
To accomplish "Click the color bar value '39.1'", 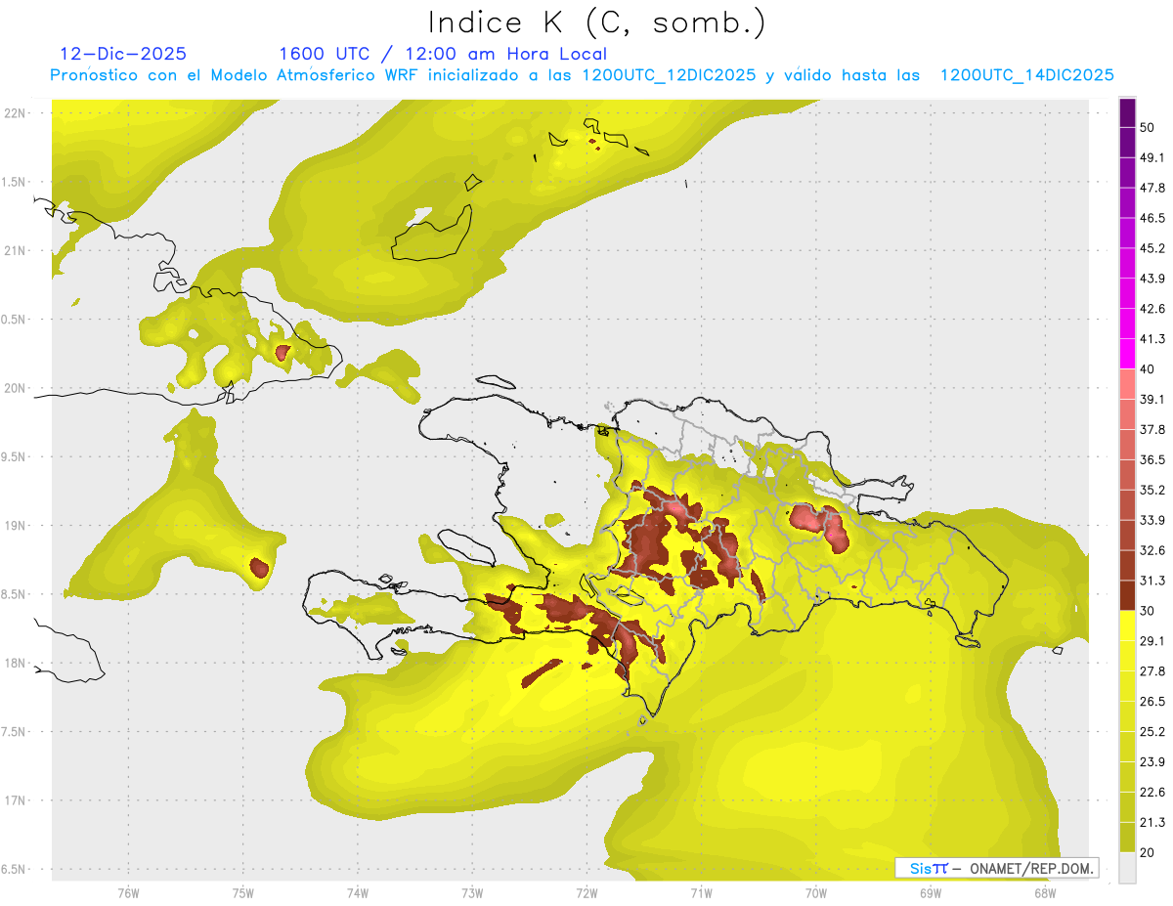I will 1151,400.
